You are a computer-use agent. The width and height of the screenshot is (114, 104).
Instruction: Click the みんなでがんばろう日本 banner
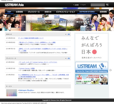[x=91, y=47]
